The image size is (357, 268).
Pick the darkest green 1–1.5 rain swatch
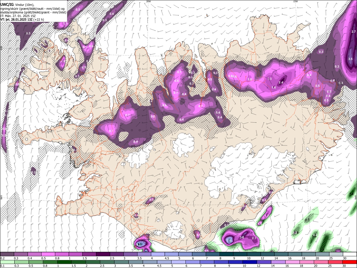[64, 262]
